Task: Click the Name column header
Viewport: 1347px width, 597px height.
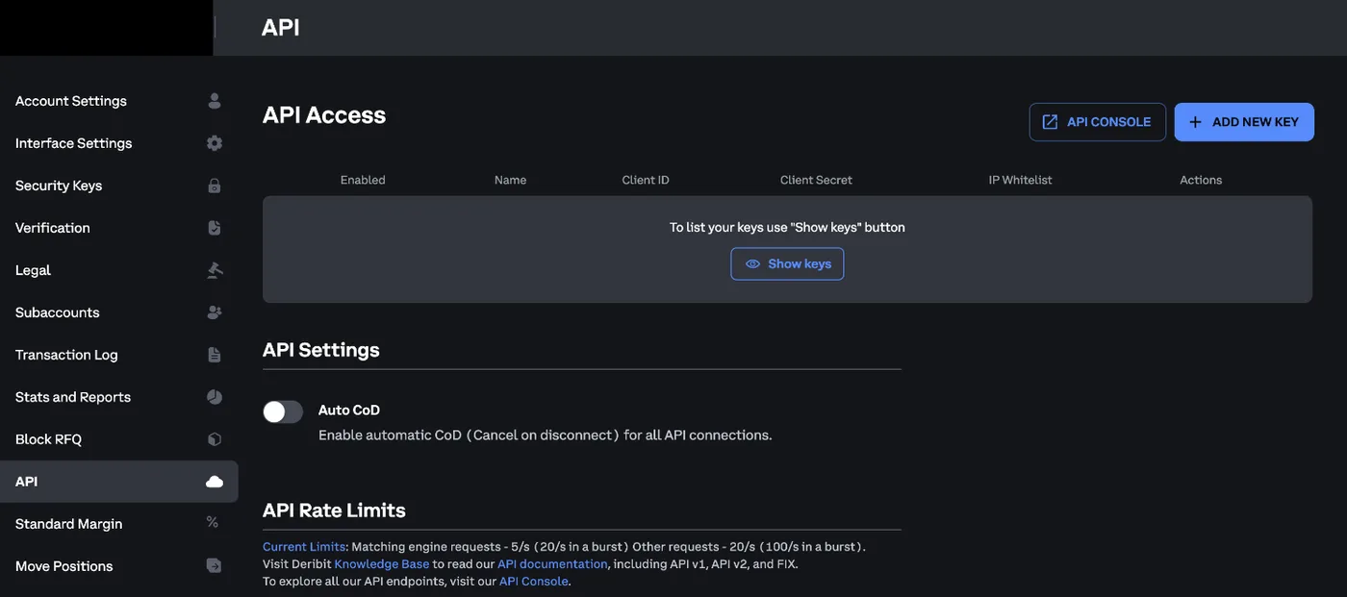Action: [x=510, y=180]
